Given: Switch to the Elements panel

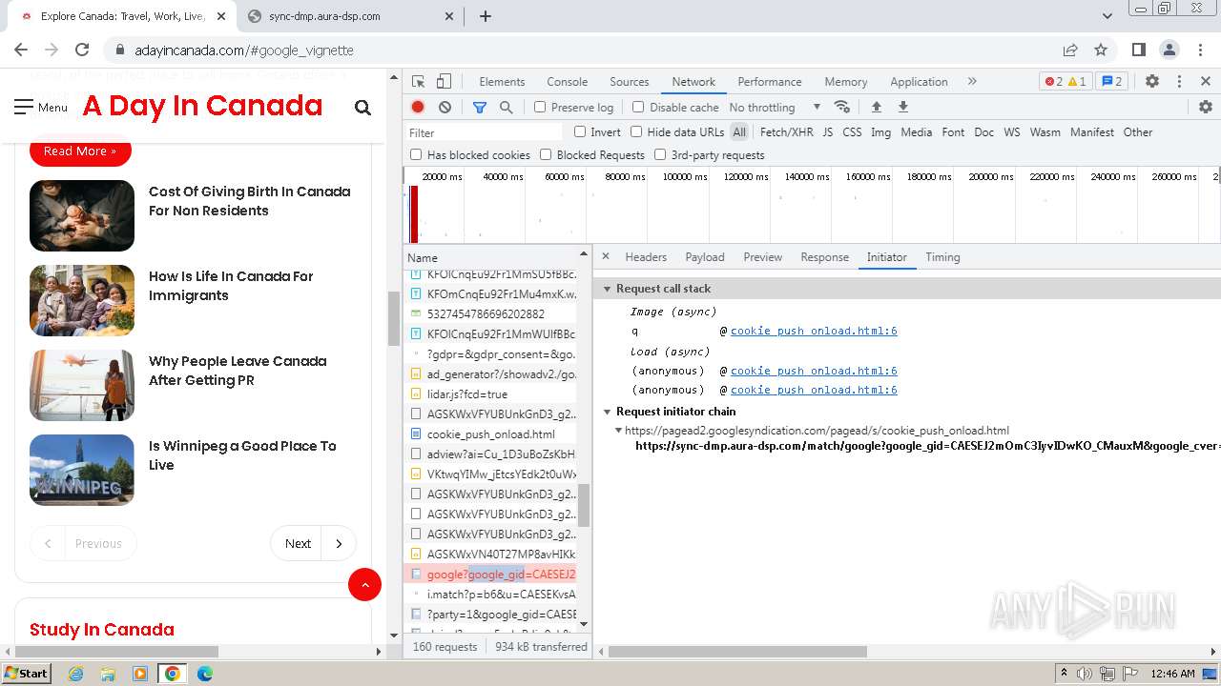Looking at the screenshot, I should 502,82.
